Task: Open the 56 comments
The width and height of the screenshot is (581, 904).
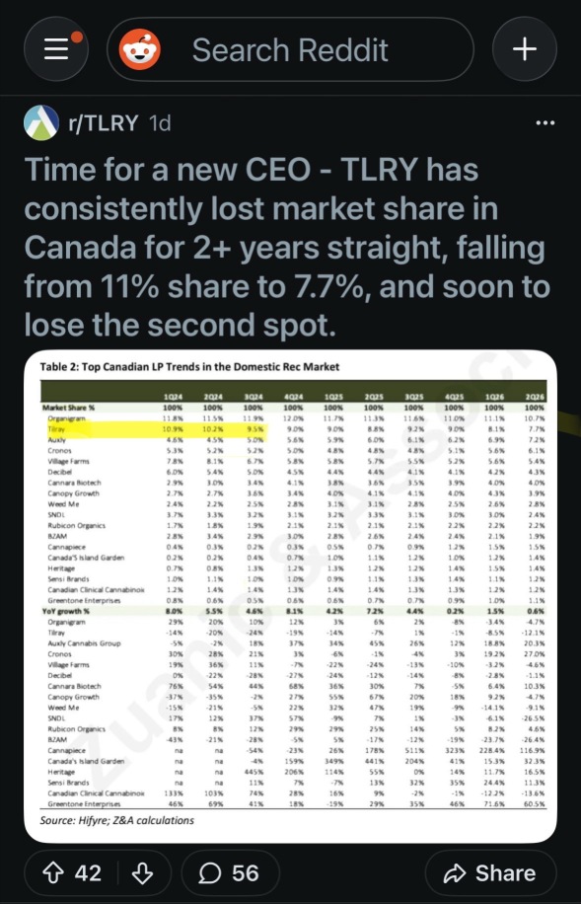Action: 231,872
